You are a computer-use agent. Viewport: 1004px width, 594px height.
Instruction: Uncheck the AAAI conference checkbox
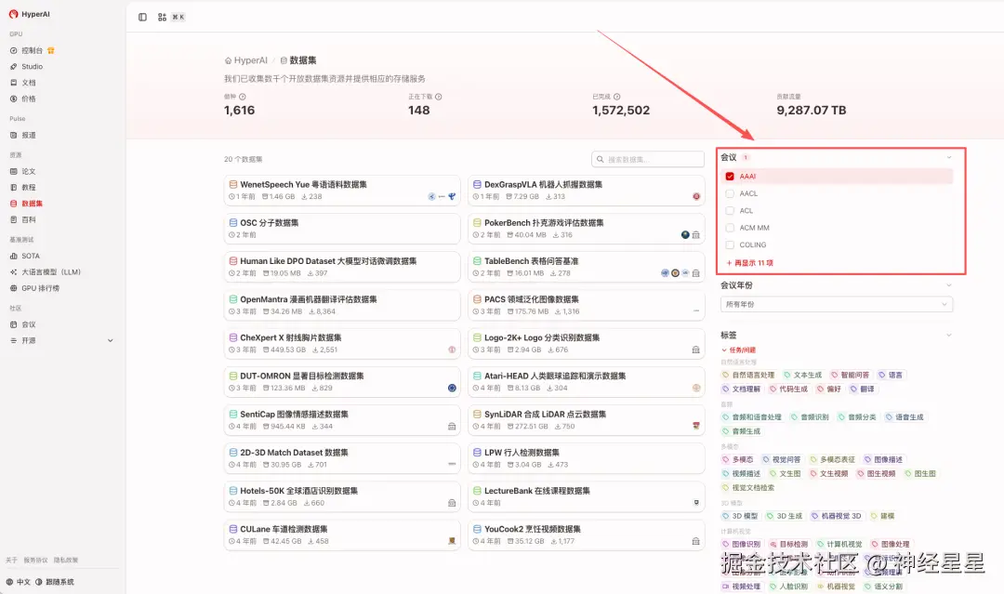click(730, 176)
